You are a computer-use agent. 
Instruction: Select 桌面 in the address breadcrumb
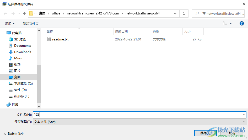point(42,13)
